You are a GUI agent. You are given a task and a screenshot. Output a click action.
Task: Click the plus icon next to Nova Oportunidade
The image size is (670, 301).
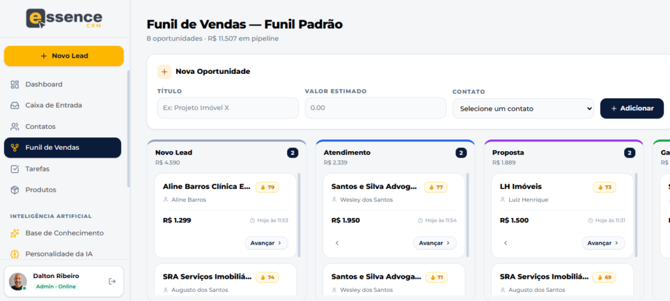[x=164, y=72]
